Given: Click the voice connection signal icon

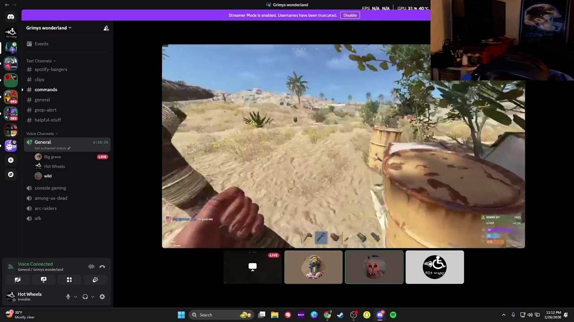Looking at the screenshot, I should coord(11,267).
